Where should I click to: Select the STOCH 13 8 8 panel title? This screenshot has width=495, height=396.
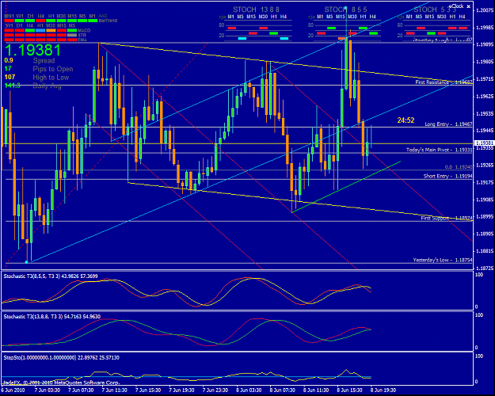click(256, 10)
